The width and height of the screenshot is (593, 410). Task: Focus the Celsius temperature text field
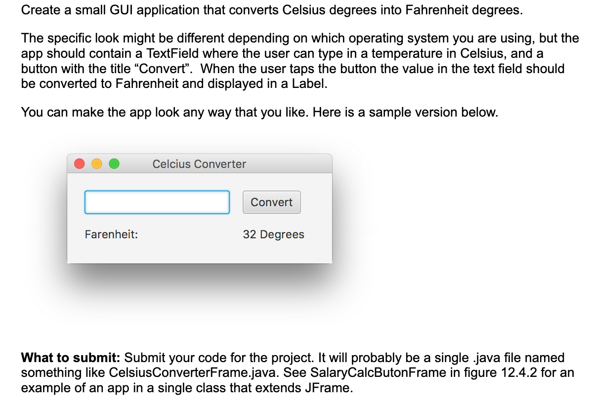pos(157,202)
